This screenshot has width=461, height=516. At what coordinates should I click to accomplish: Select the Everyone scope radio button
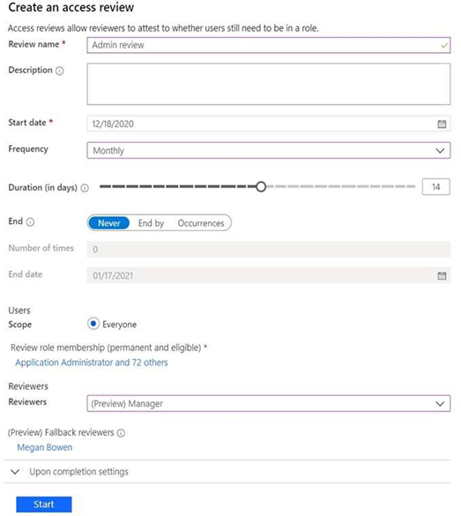93,324
